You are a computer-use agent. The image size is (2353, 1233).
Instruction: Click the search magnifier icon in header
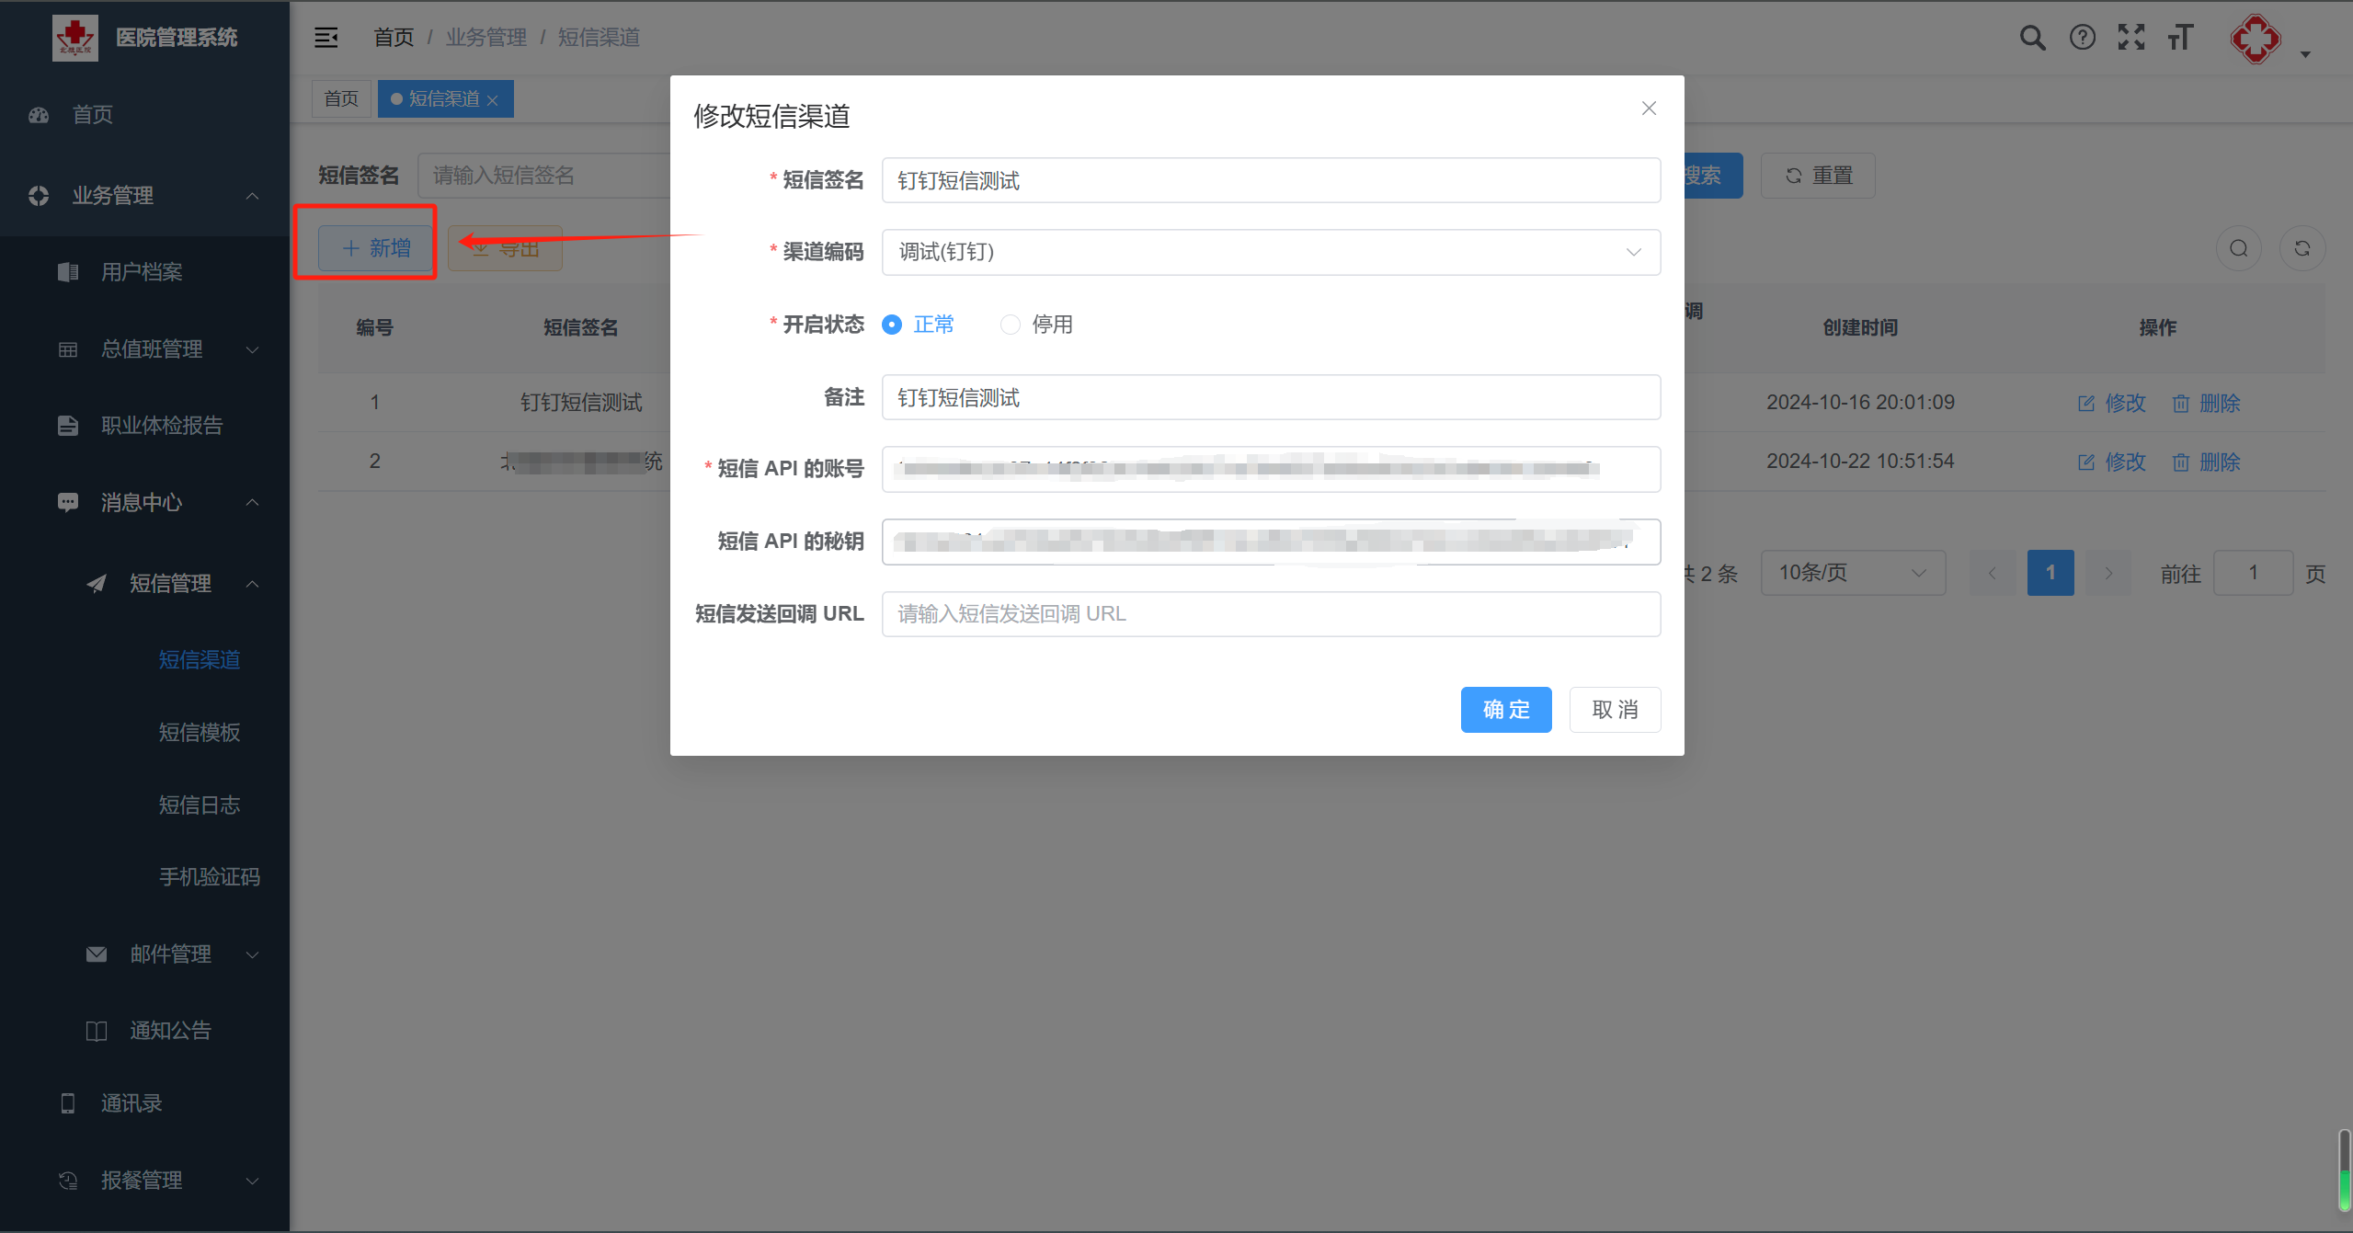(x=2032, y=38)
